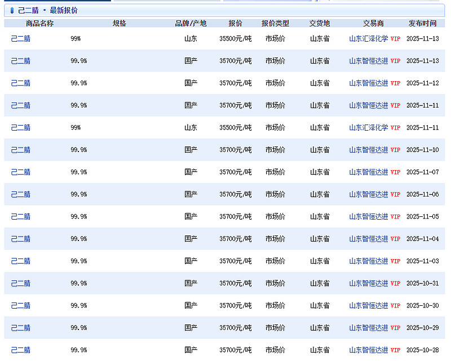This screenshot has width=451, height=361.
Task: Visit trader 山东智恒达进 in the 2025-11-06 row
Action: [369, 194]
